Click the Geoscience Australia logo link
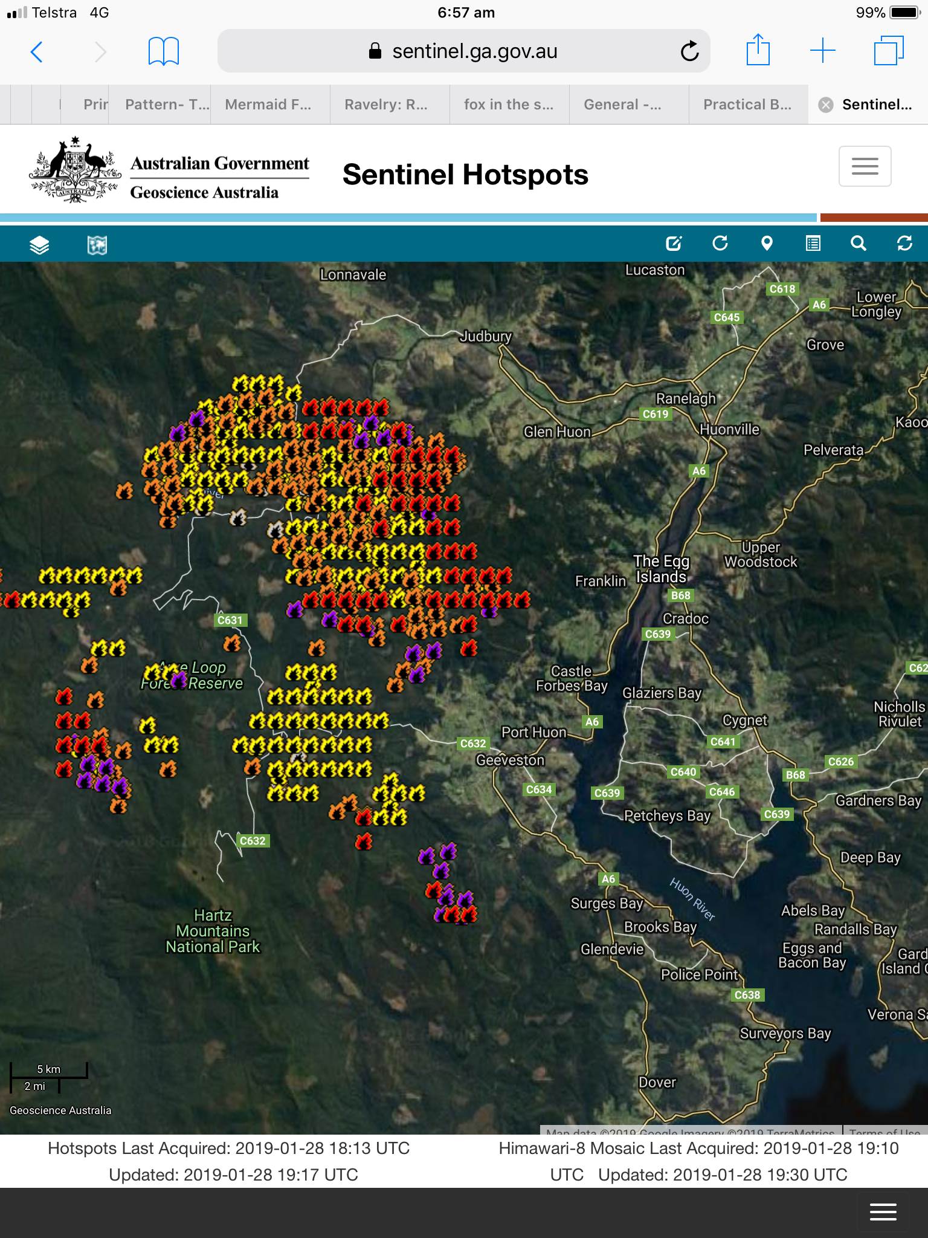The width and height of the screenshot is (928, 1238). (170, 171)
